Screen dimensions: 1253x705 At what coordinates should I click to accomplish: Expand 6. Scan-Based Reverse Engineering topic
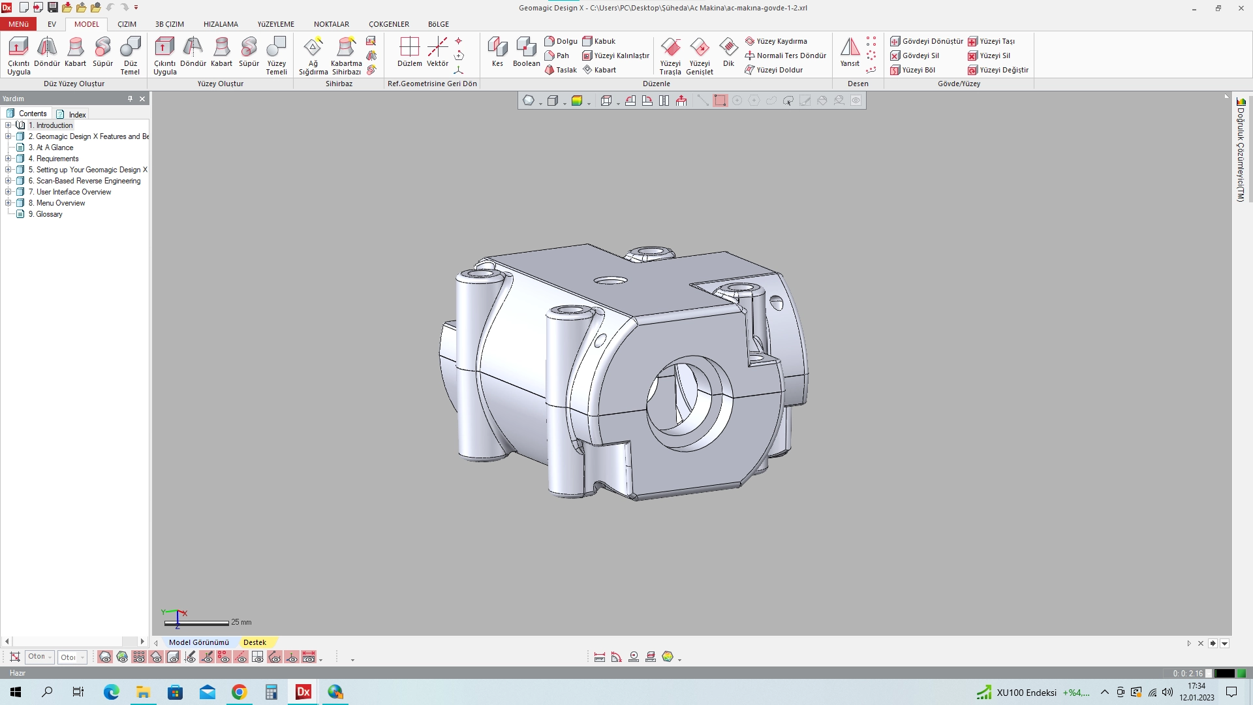(8, 181)
